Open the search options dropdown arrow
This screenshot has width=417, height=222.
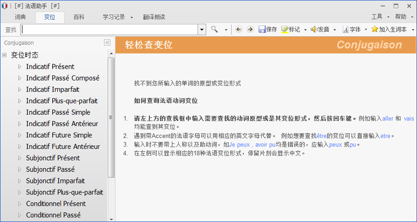click(x=226, y=30)
